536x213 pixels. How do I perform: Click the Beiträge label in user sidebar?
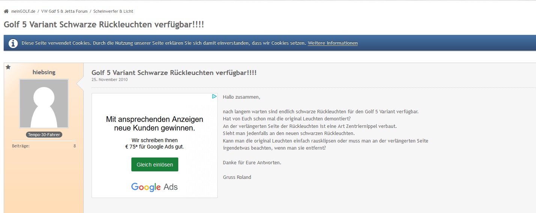coord(21,146)
